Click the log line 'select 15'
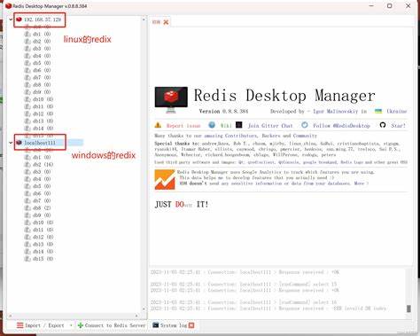This screenshot has height=336, width=420. 244,285
